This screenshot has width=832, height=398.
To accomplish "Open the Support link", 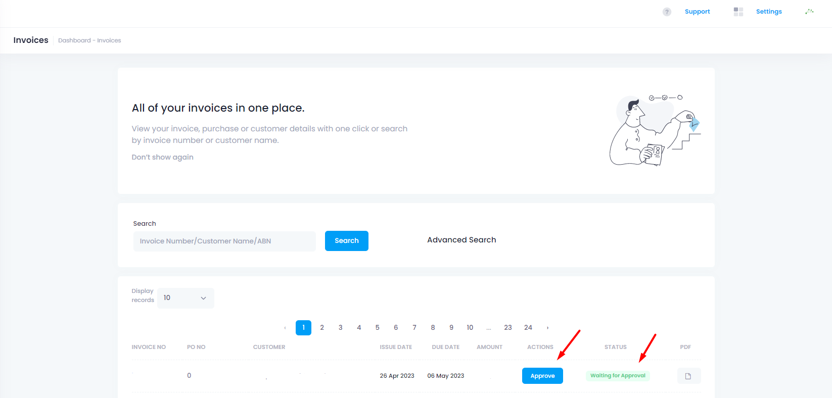I will point(697,12).
